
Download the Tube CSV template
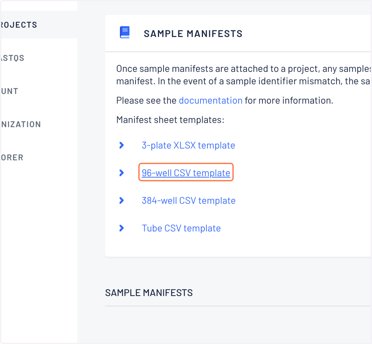coord(181,228)
